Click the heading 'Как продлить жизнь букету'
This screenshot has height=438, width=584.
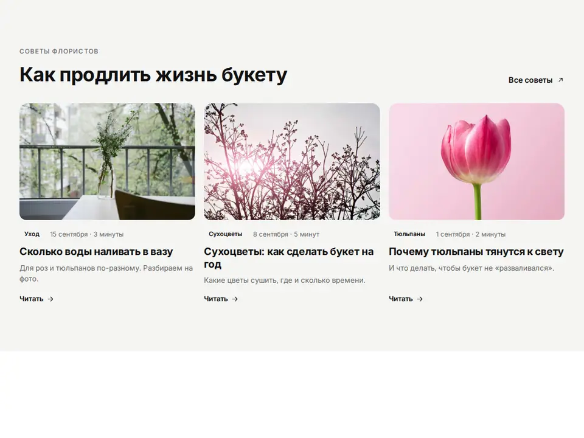click(x=153, y=75)
